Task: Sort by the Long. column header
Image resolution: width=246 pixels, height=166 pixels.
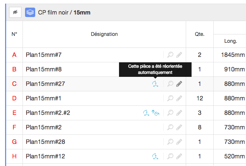Action: click(x=230, y=41)
